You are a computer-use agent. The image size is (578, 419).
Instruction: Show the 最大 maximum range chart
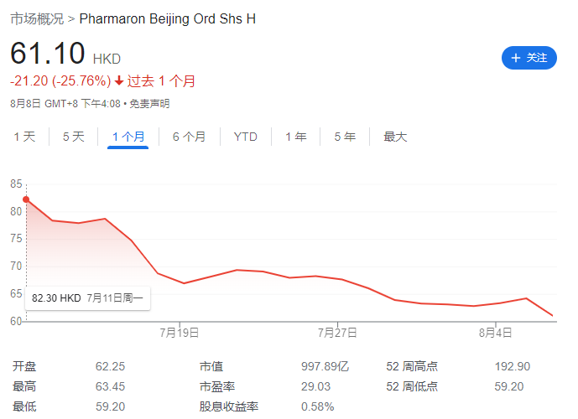tap(395, 137)
